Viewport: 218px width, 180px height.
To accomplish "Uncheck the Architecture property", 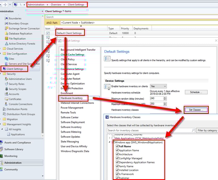I will click(x=117, y=154).
